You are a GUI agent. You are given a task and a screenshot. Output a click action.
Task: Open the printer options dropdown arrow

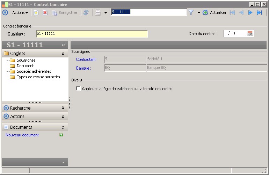[x=106, y=13]
